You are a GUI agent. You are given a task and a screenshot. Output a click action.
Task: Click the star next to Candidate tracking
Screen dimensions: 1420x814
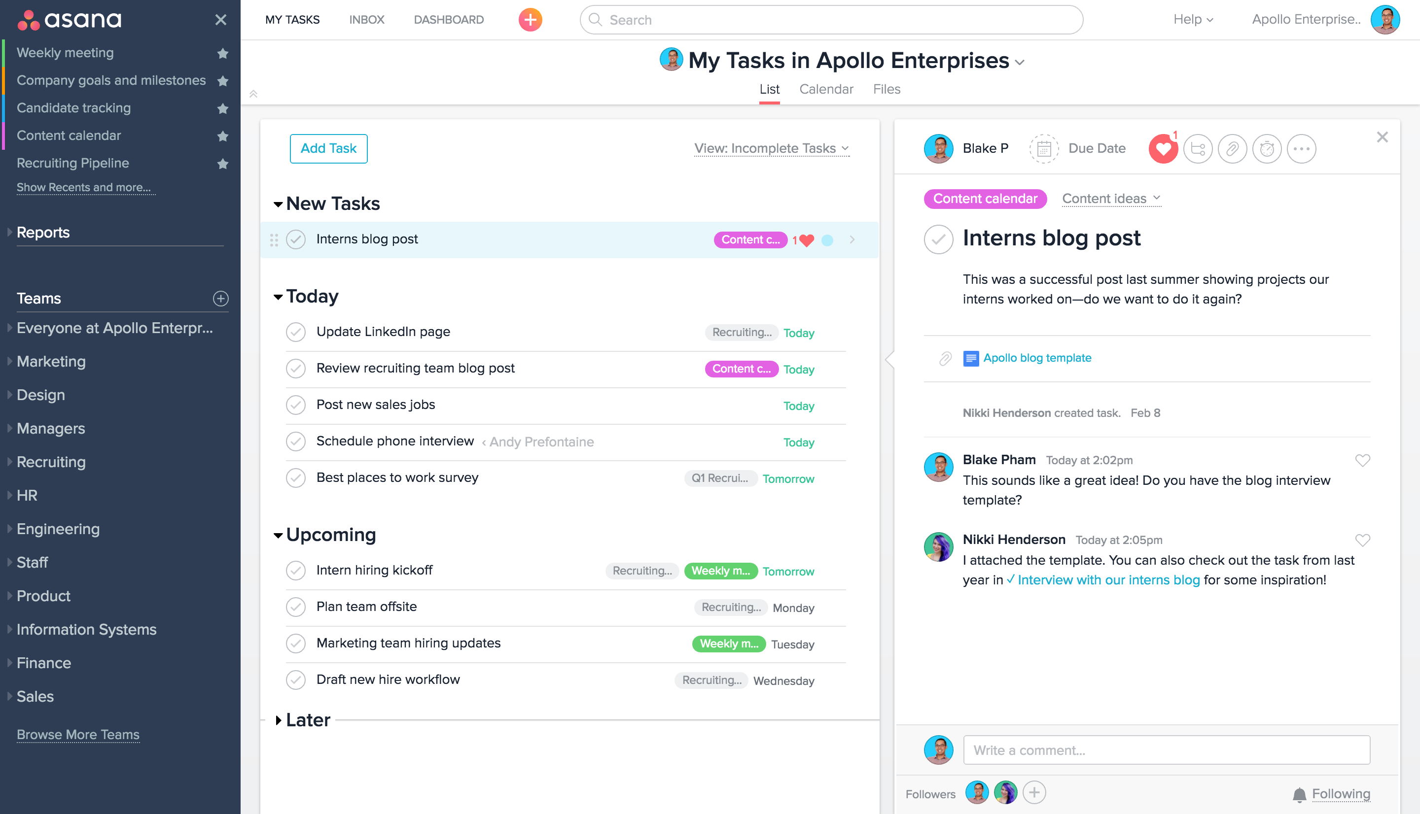coord(222,108)
